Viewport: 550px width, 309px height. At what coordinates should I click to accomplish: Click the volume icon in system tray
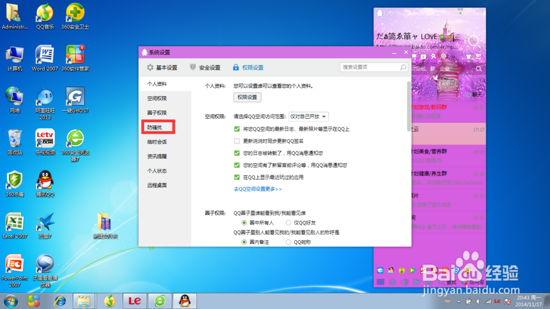(478, 301)
